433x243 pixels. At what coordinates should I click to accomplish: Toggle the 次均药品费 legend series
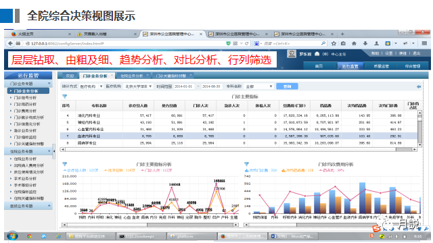298,170
